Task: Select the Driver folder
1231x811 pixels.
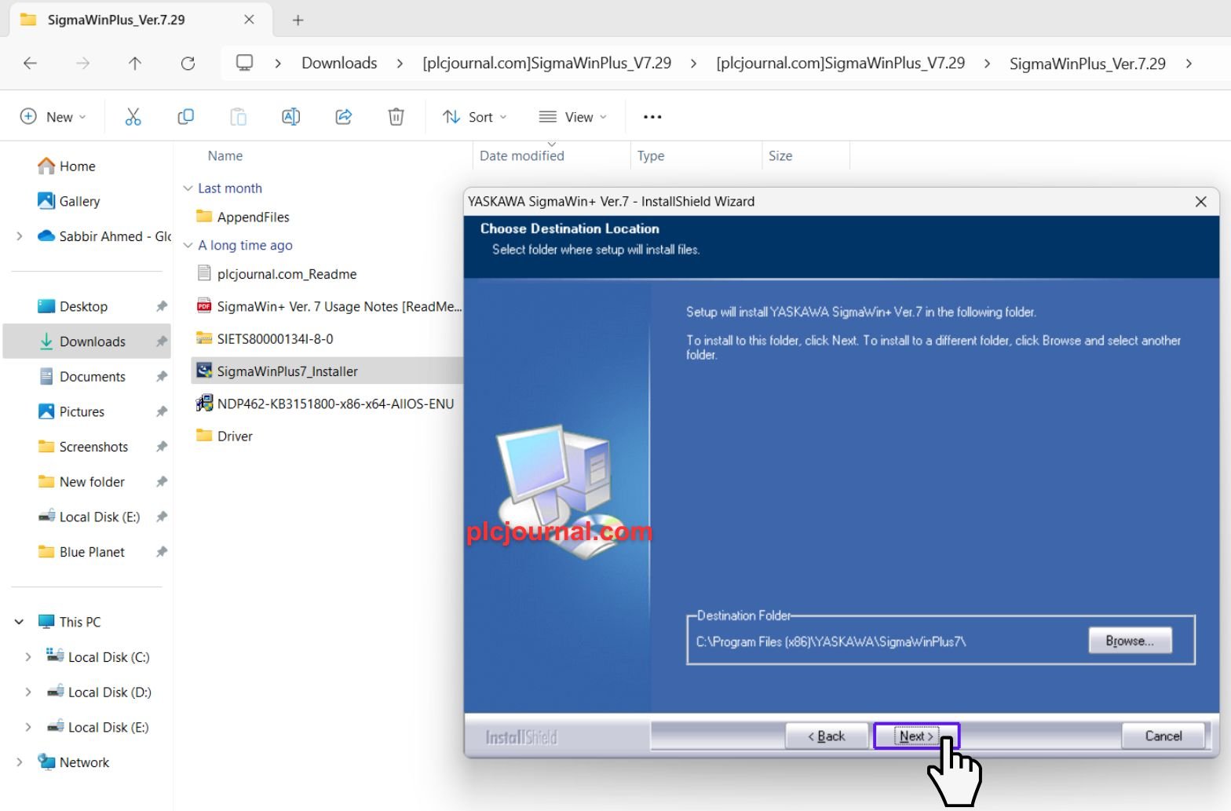Action: (x=235, y=436)
